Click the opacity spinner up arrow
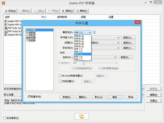 click(83, 62)
